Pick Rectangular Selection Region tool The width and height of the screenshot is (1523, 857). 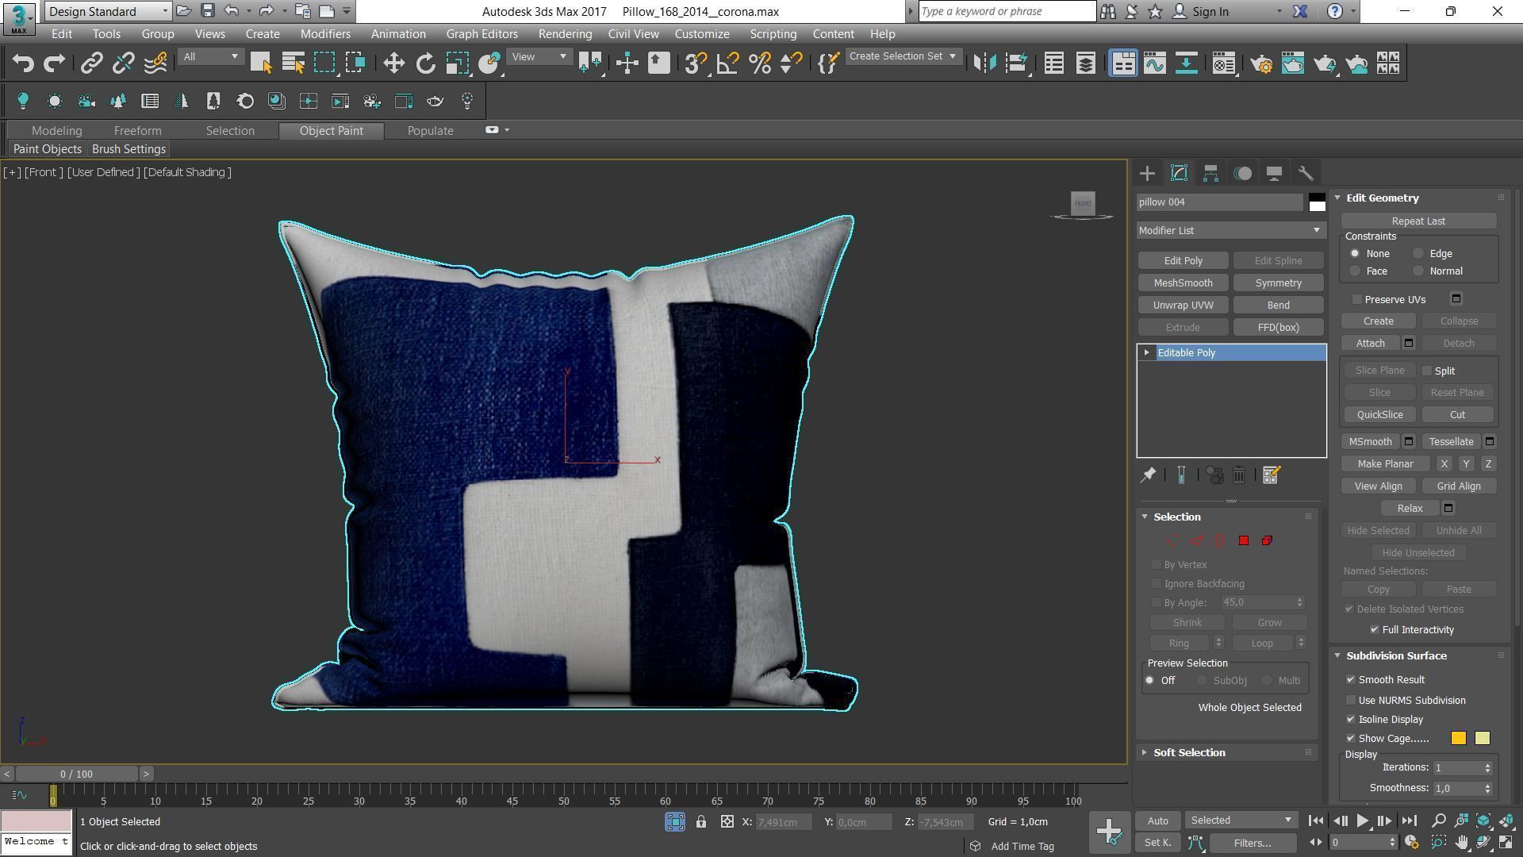tap(324, 63)
